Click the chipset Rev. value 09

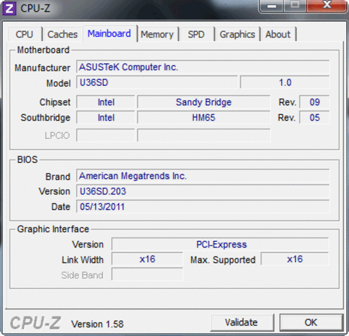(x=314, y=102)
